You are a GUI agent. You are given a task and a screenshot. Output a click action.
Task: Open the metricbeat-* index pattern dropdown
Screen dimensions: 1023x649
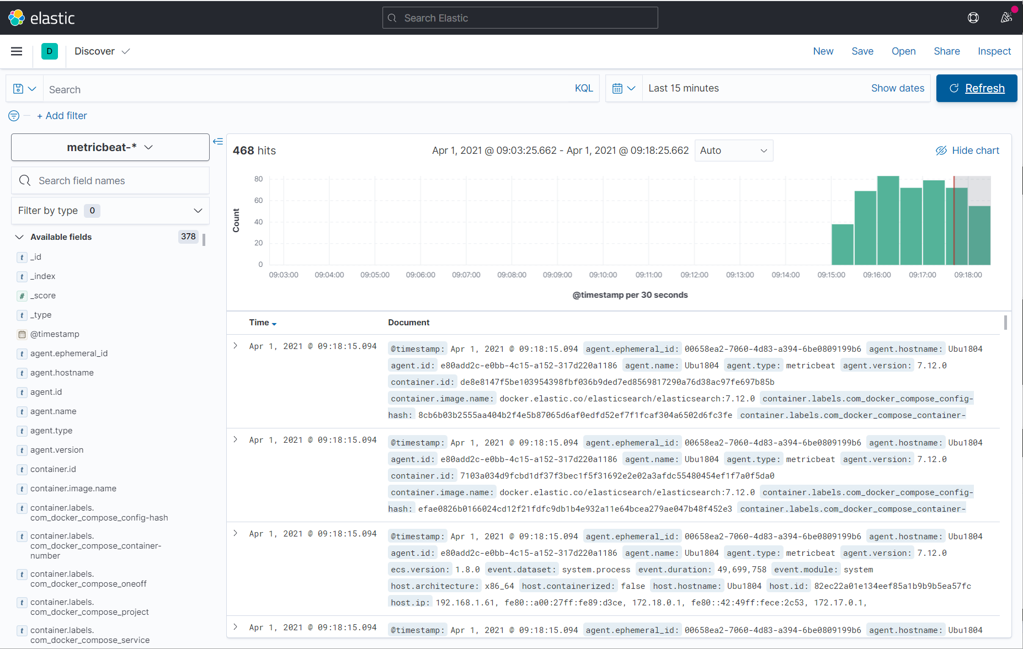(x=110, y=147)
